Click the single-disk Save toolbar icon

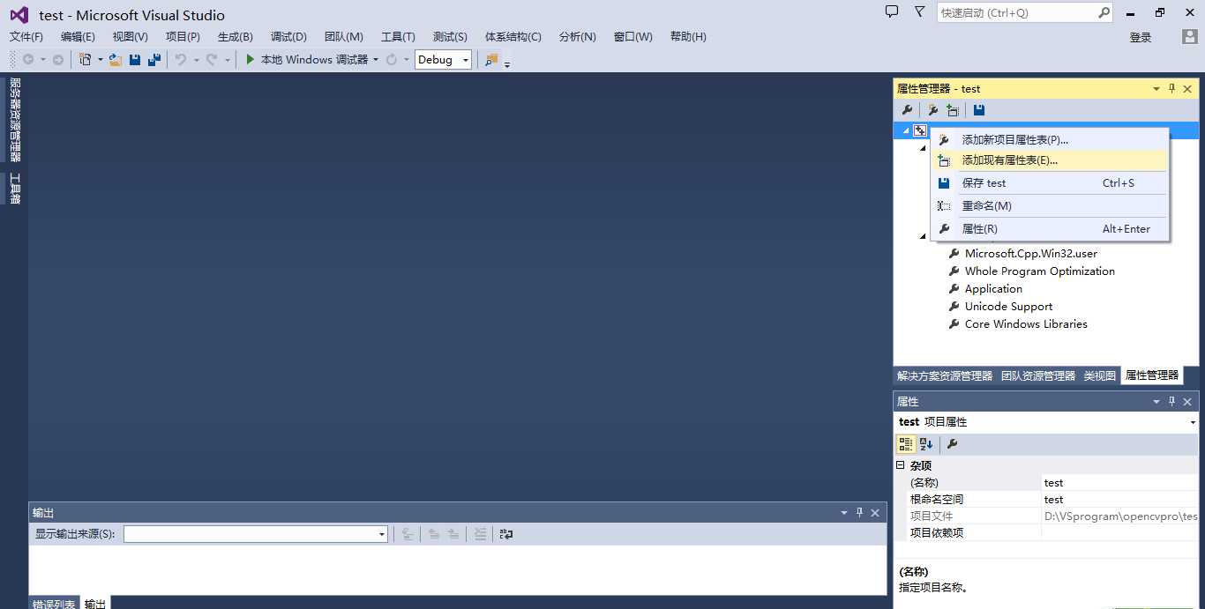coord(135,59)
